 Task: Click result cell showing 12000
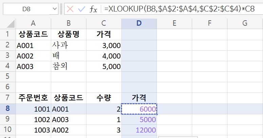(x=139, y=130)
